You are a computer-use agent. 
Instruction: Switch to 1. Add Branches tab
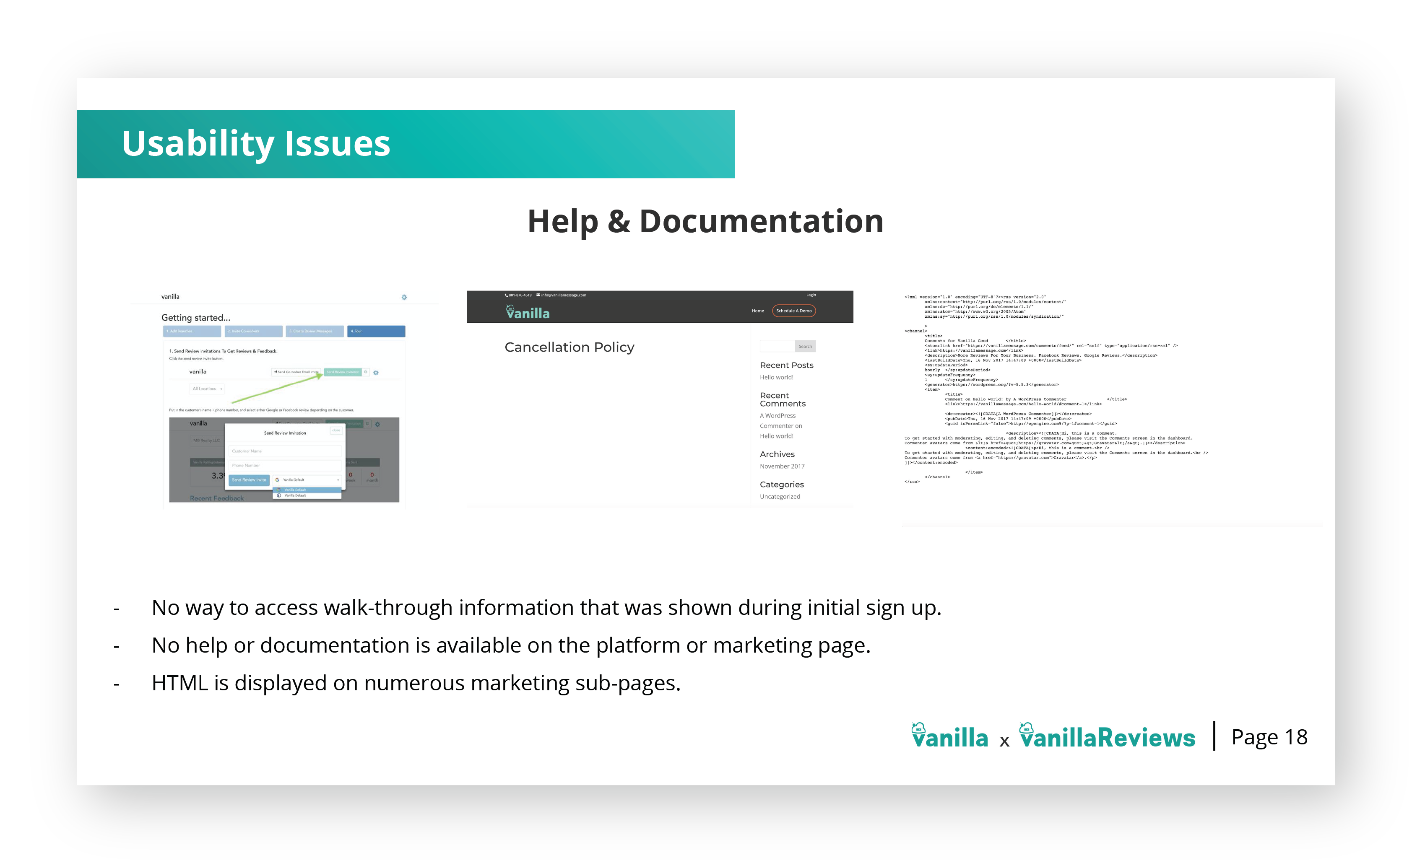(192, 332)
